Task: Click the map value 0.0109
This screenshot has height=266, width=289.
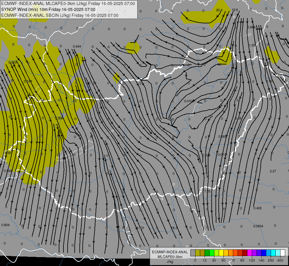Action: pos(189,101)
